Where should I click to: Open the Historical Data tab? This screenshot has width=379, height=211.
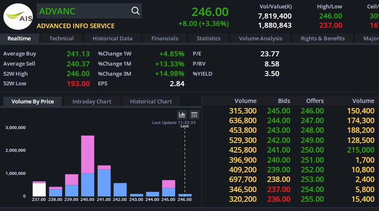[113, 38]
